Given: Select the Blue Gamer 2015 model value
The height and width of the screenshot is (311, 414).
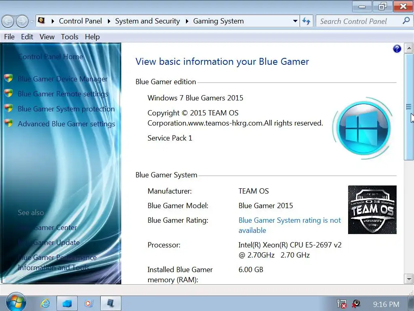Looking at the screenshot, I should click(x=266, y=206).
